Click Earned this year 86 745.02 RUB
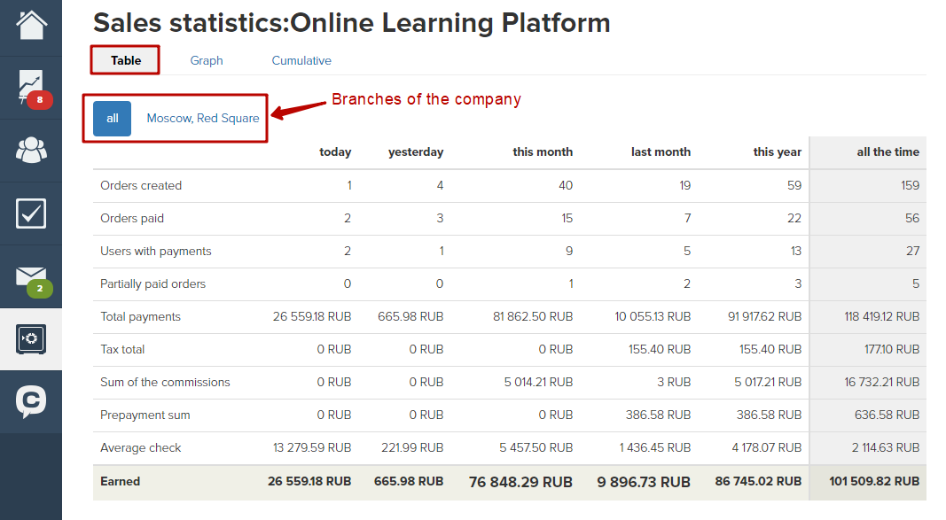Image resolution: width=946 pixels, height=520 pixels. click(x=758, y=481)
